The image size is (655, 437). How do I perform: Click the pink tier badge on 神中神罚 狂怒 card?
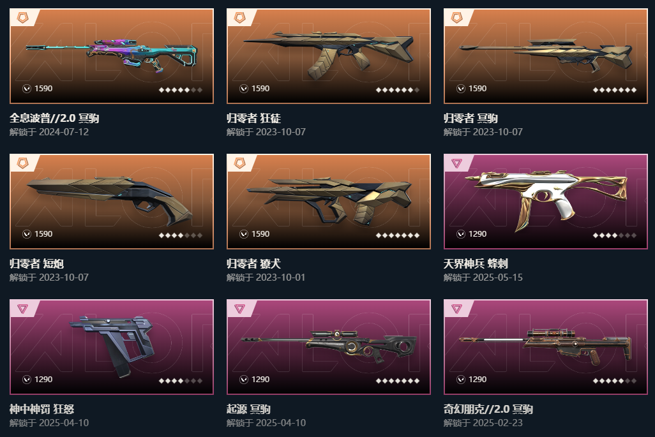point(22,308)
